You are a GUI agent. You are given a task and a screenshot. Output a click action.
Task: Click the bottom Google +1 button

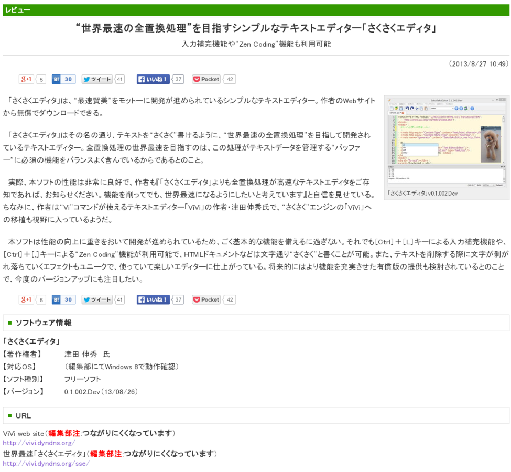click(26, 300)
